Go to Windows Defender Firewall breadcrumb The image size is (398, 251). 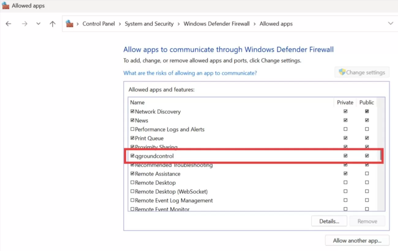point(216,24)
